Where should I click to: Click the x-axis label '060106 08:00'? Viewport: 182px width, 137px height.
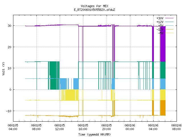point(176,127)
